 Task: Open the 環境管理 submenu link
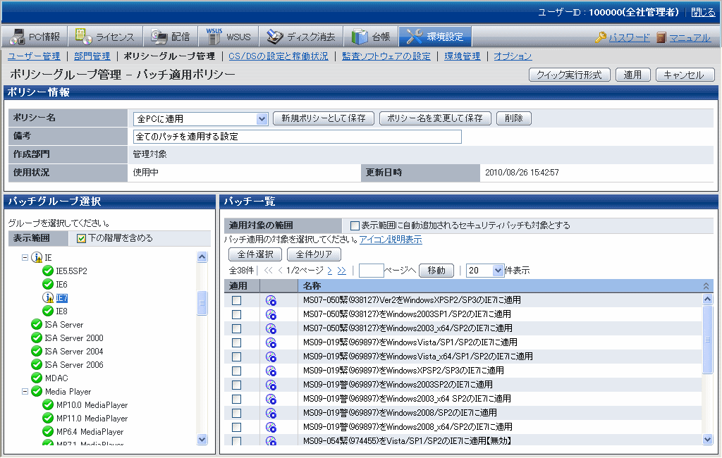[462, 56]
